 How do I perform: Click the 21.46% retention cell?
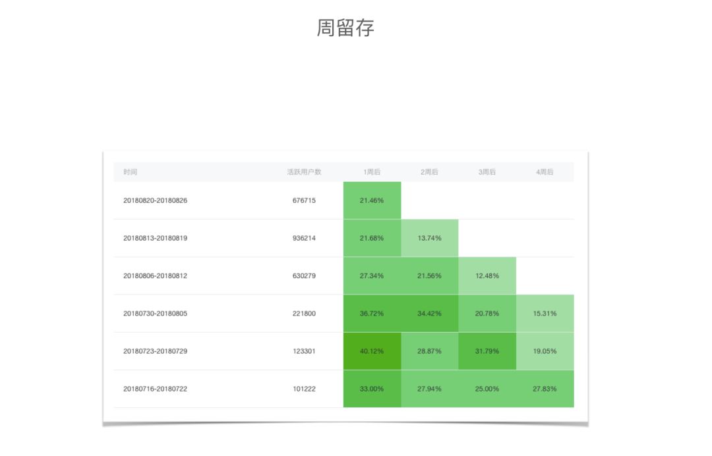tap(372, 200)
